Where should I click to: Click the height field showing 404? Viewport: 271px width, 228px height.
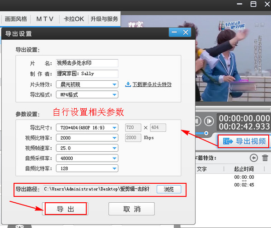(158, 127)
